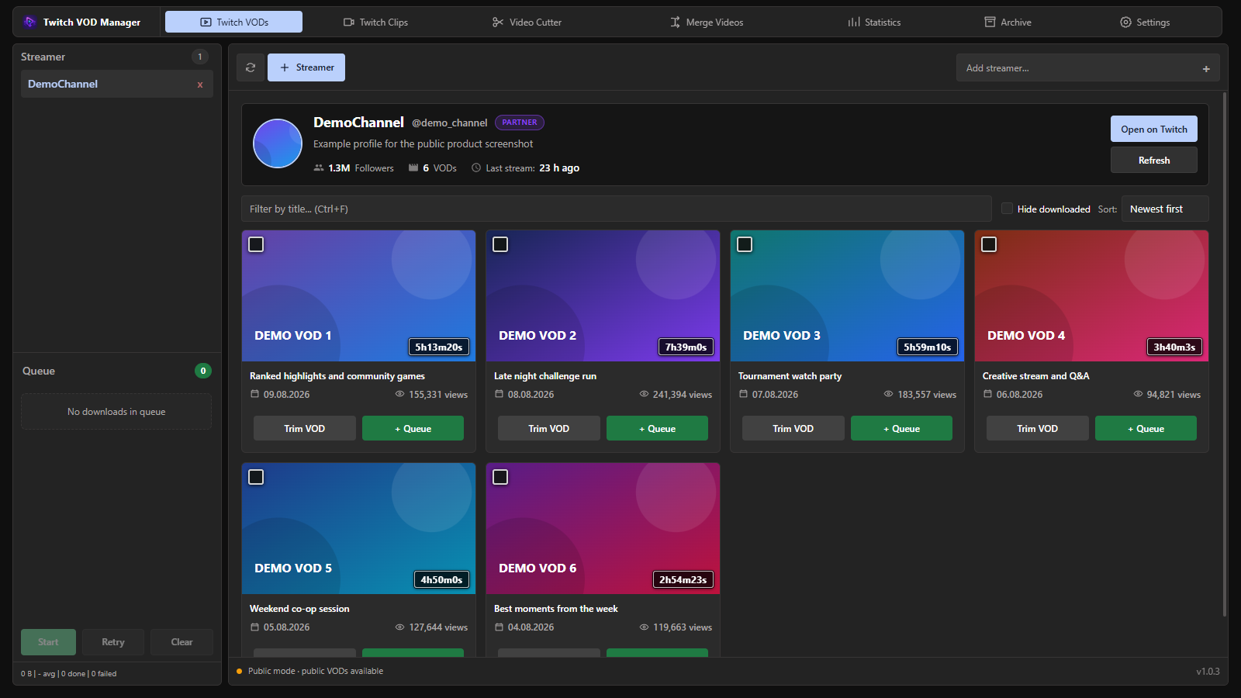Screen dimensions: 1241x698
Task: Click the profile Refresh button
Action: pyautogui.click(x=1154, y=160)
